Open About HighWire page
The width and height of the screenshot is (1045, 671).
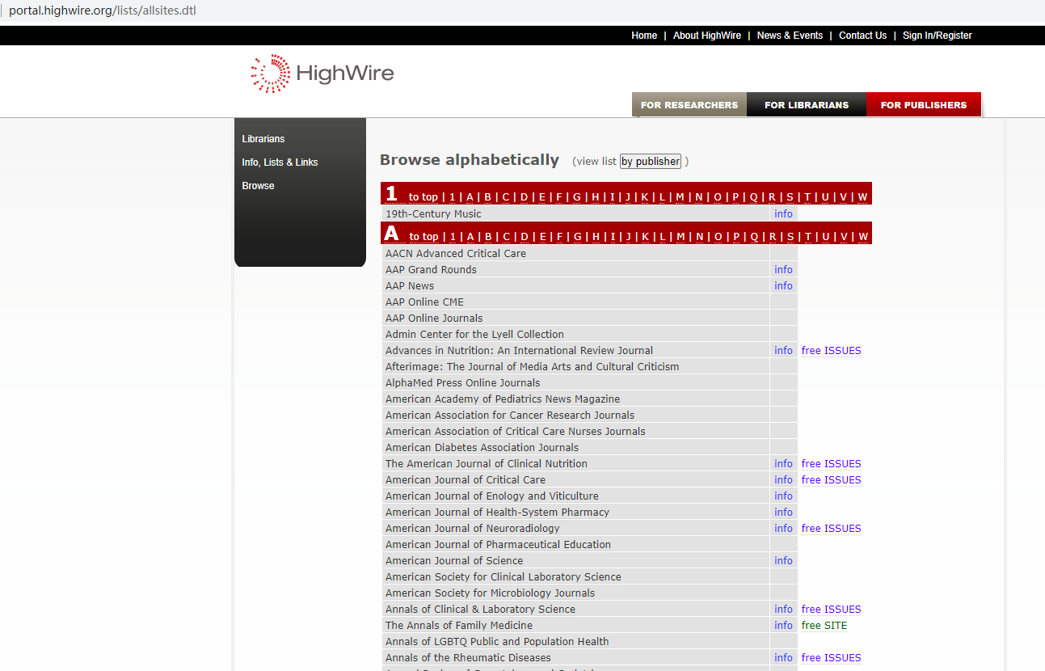tap(706, 36)
